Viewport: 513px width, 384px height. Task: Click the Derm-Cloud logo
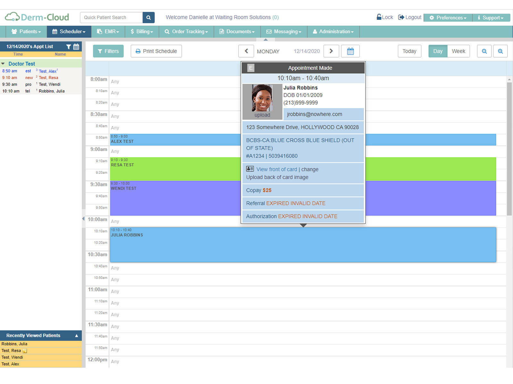pos(37,17)
